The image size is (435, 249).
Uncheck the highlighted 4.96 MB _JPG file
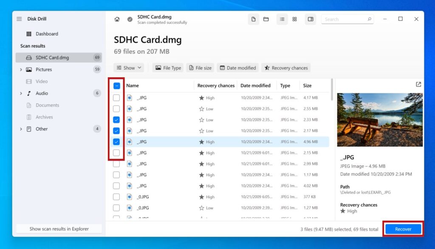[116, 142]
